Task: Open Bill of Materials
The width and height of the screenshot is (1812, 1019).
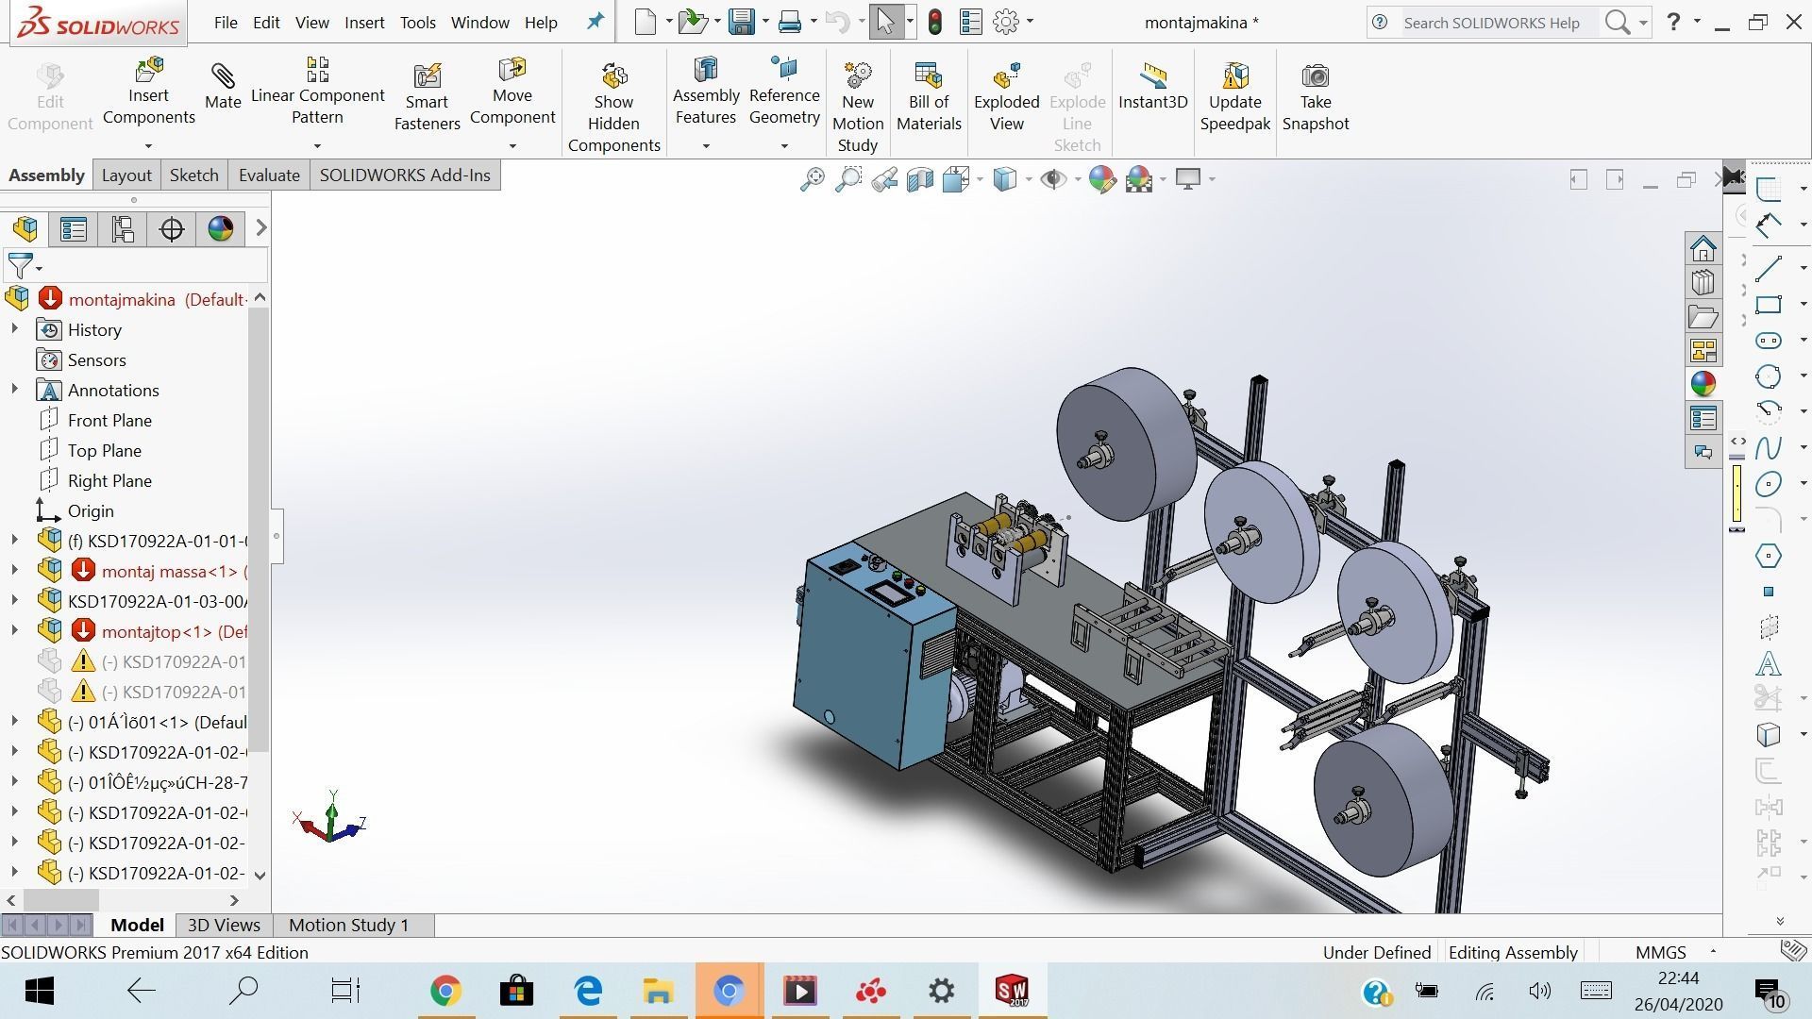Action: coord(929,97)
